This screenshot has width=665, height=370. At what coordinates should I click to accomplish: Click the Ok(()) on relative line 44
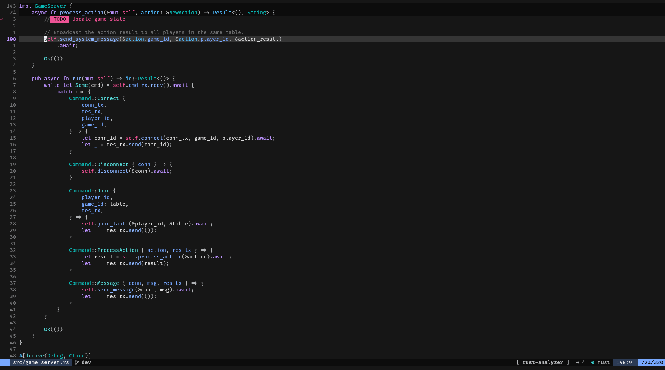54,329
